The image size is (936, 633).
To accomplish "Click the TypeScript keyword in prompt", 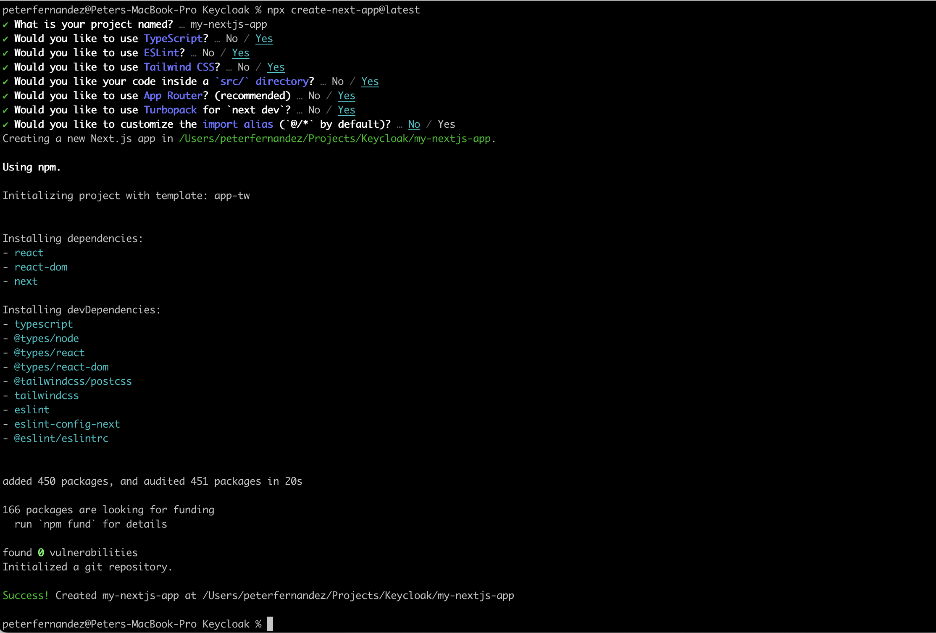I will [173, 39].
